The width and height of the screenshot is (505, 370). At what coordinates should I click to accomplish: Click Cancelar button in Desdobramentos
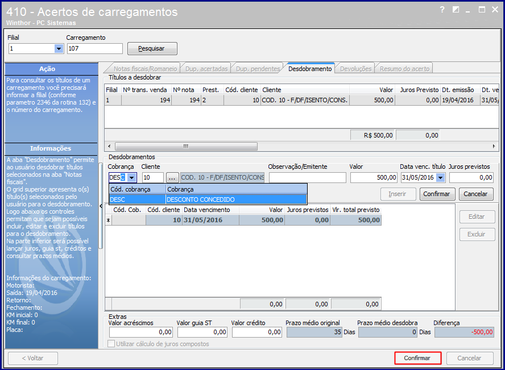pyautogui.click(x=475, y=194)
